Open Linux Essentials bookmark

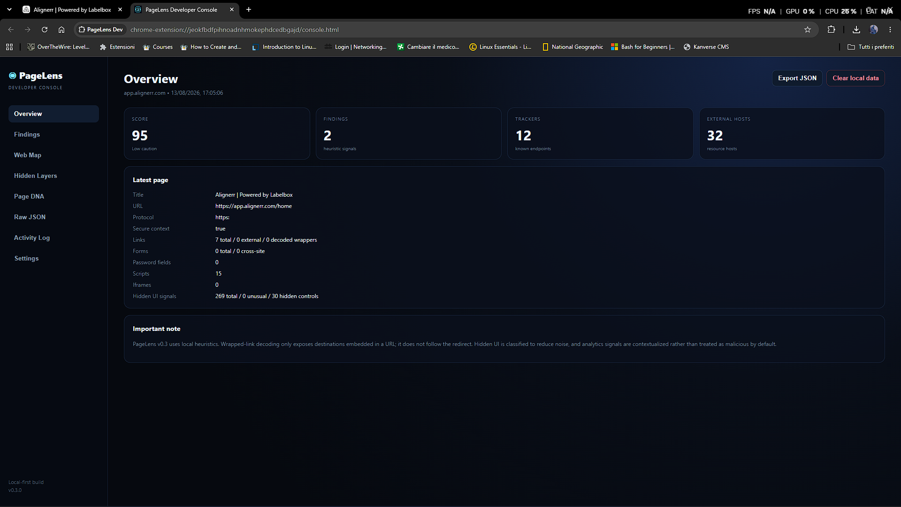point(500,47)
